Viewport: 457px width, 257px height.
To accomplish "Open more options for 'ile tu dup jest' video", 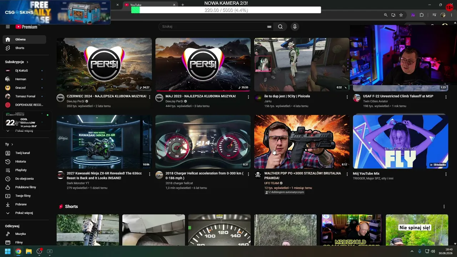I will point(347,97).
